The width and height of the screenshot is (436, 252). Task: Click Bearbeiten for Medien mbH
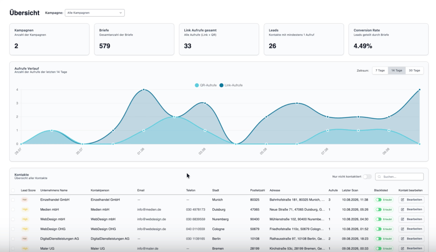(x=411, y=209)
